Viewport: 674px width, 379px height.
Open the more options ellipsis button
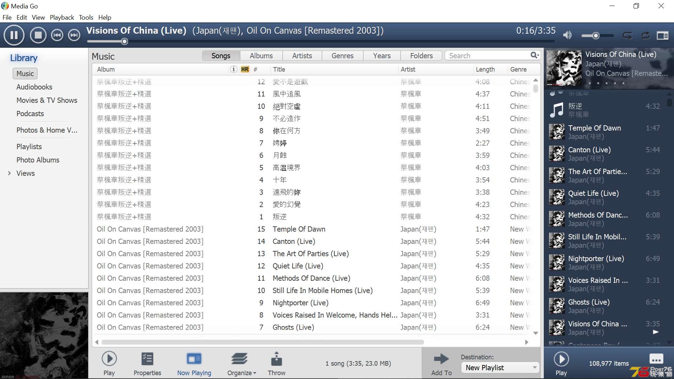656,359
